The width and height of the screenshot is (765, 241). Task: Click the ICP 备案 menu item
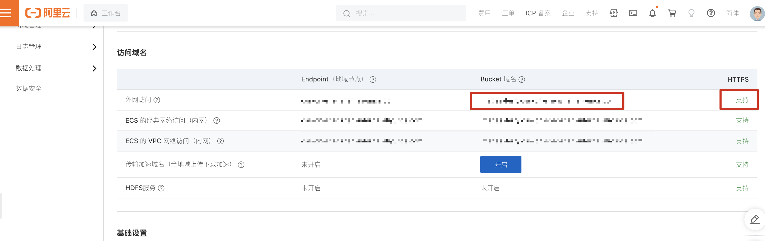tap(538, 13)
